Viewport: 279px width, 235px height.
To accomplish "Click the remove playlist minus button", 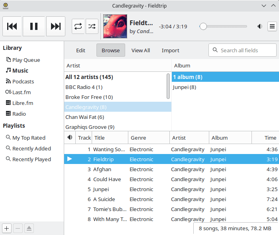I will [x=18, y=228].
